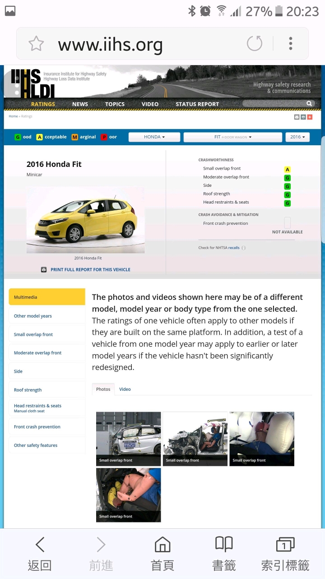Tap the forward arrow 前進
Screen dimensions: 325x579
point(101,554)
